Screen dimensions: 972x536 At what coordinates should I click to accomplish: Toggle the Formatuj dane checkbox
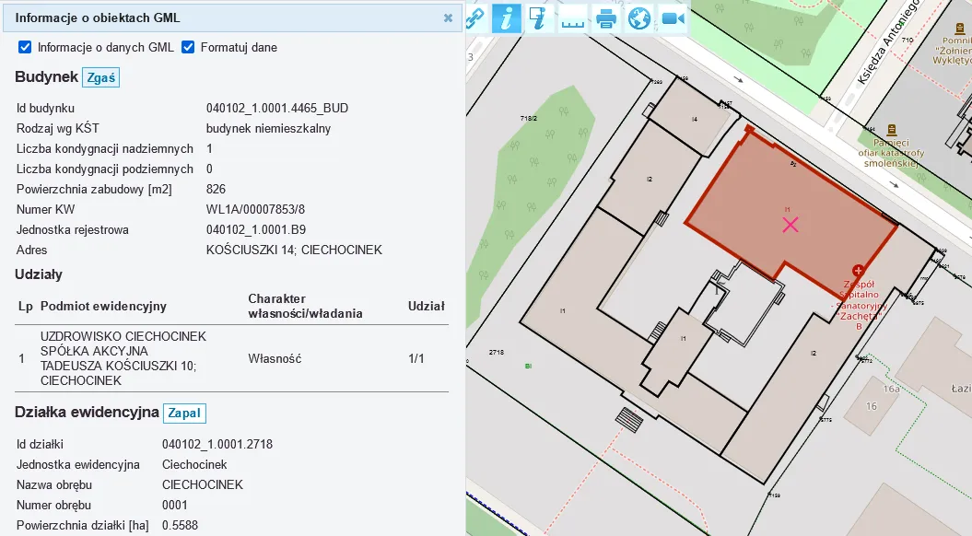(x=189, y=47)
